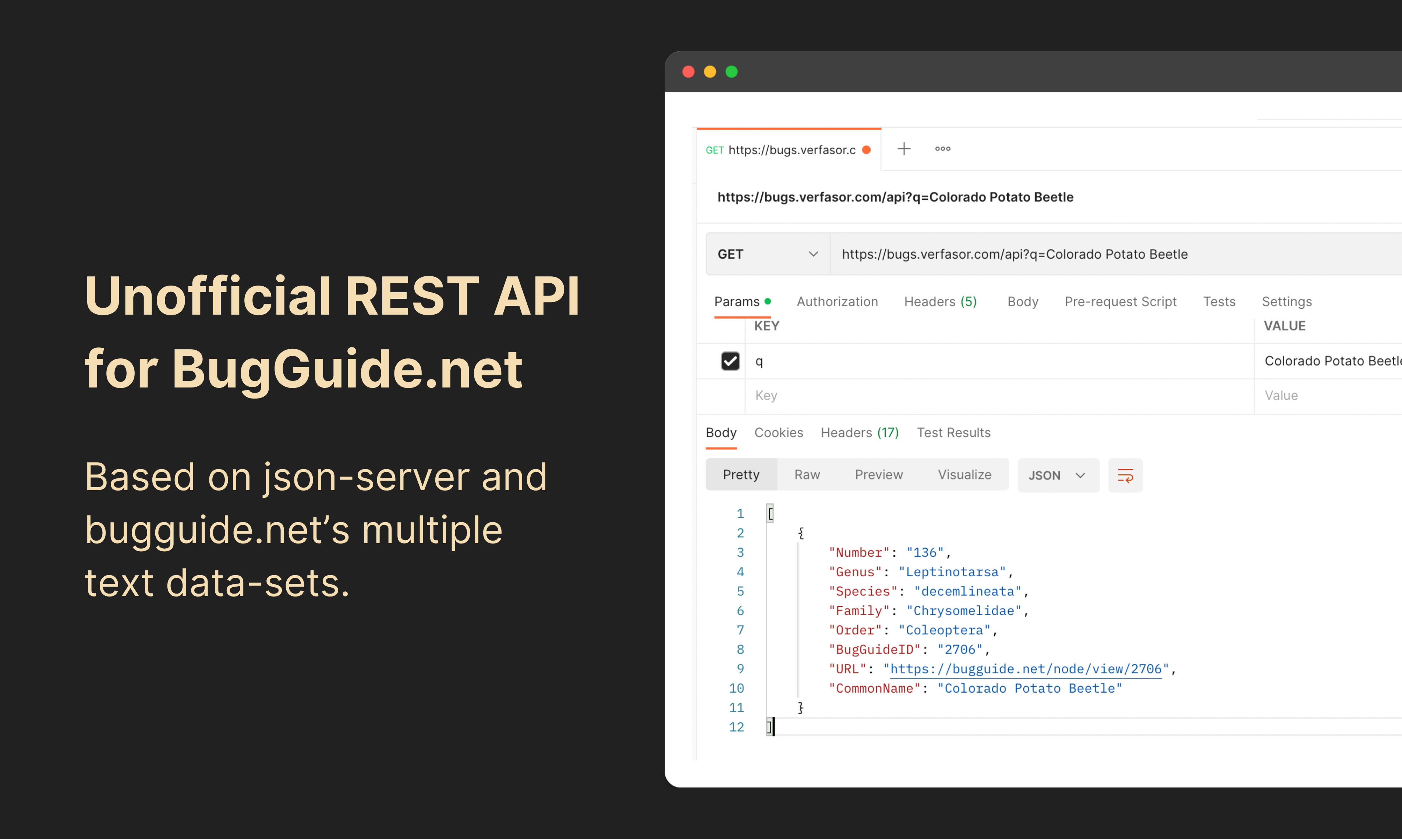
Task: Open the GET method dropdown
Action: (767, 254)
